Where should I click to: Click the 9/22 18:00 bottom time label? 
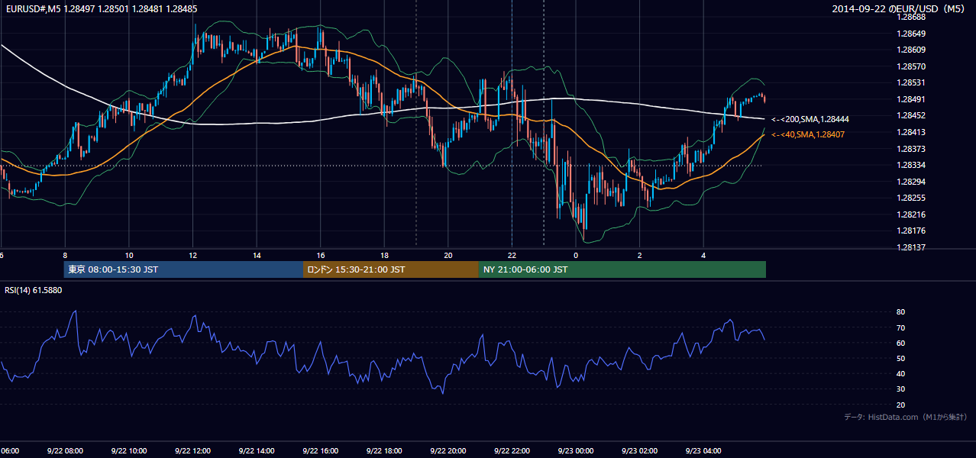coord(384,451)
